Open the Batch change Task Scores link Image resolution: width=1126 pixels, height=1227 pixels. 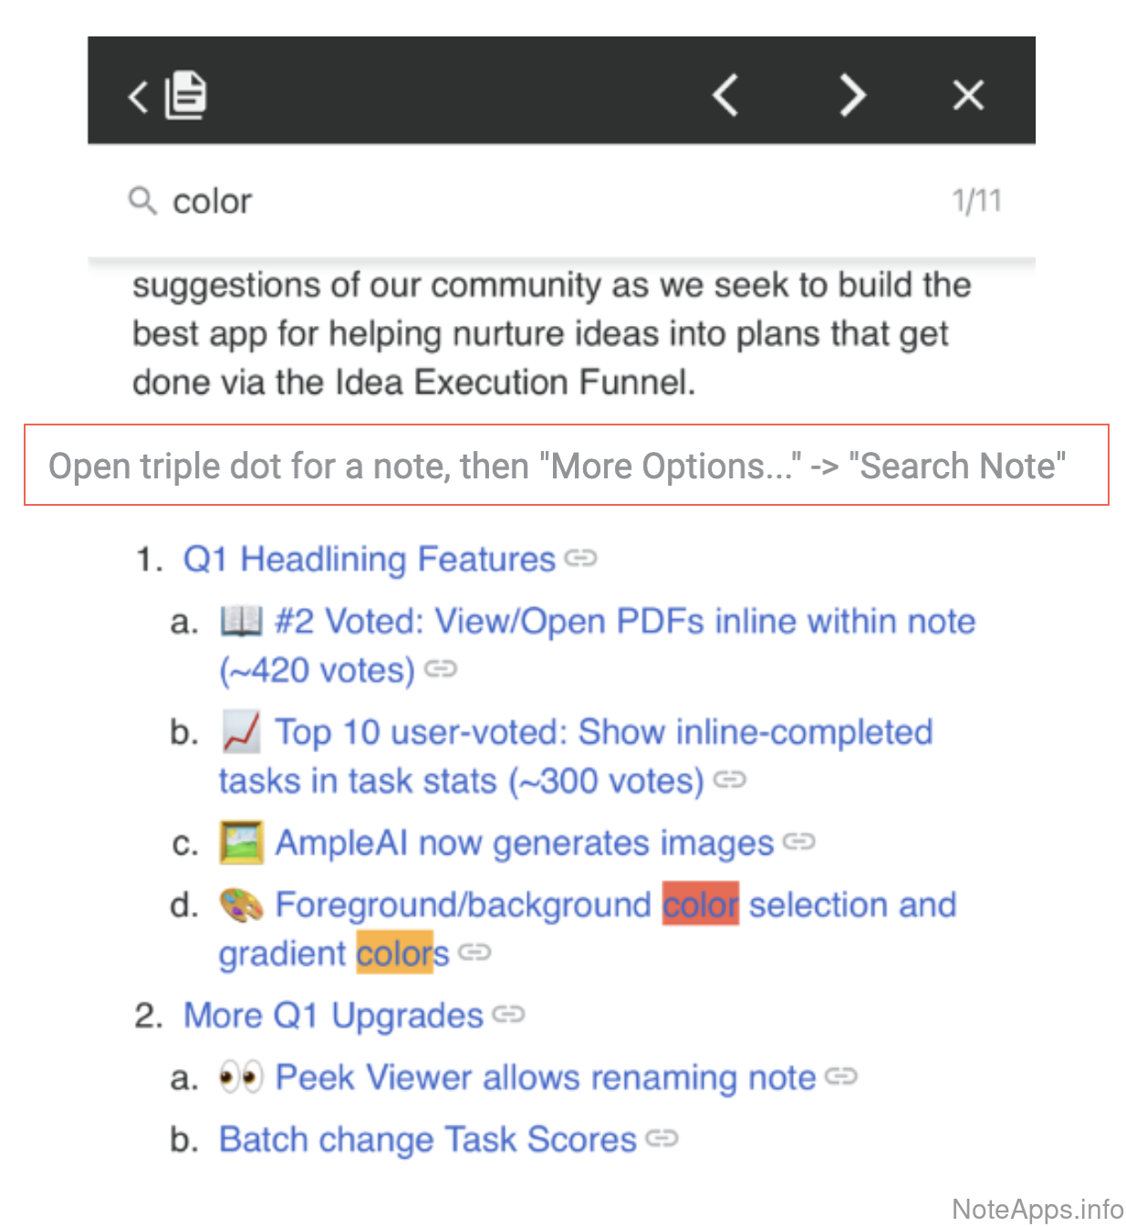click(x=427, y=1139)
